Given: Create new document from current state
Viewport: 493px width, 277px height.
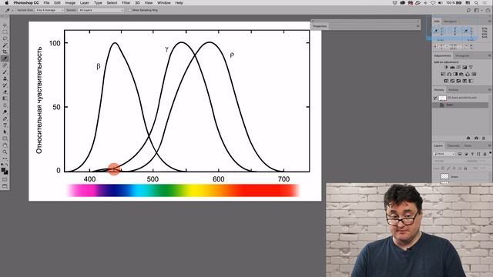Looking at the screenshot, I should pos(468,138).
